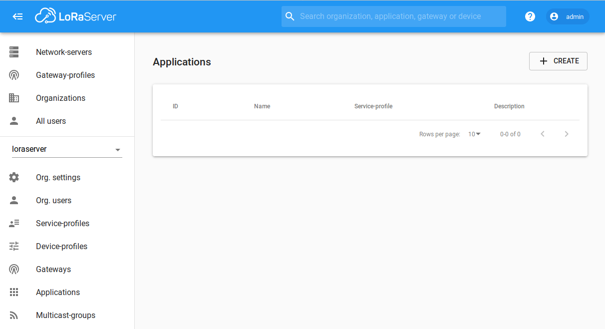Click the Applications grid icon
This screenshot has height=329, width=605.
[x=14, y=292]
